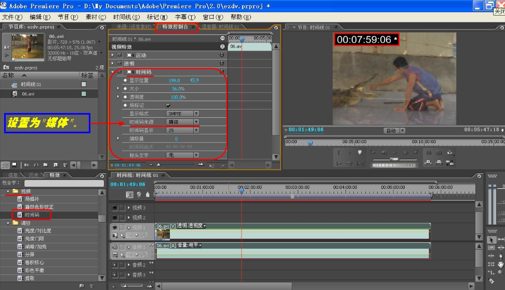
Task: Hide the 视频 2 track output
Action: 115,218
